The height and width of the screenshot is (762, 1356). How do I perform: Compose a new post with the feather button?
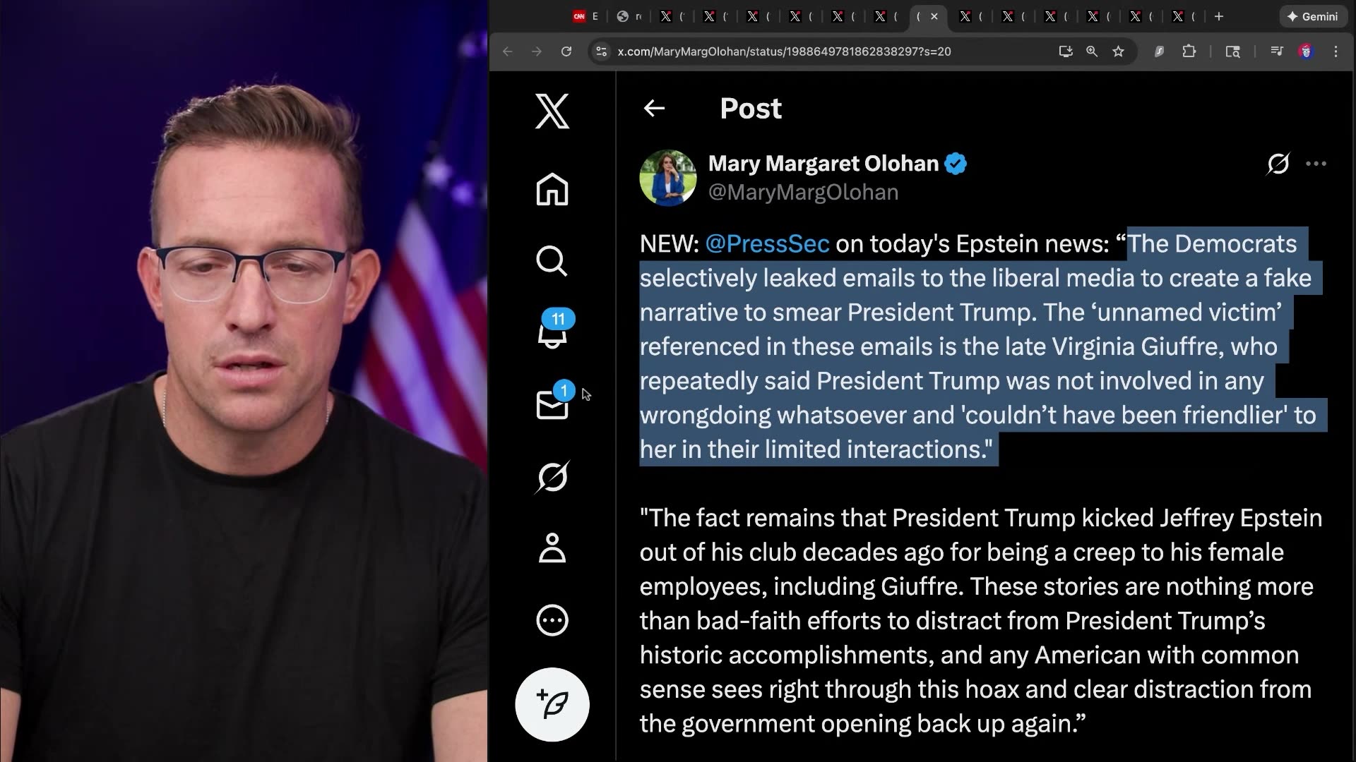[x=552, y=704]
